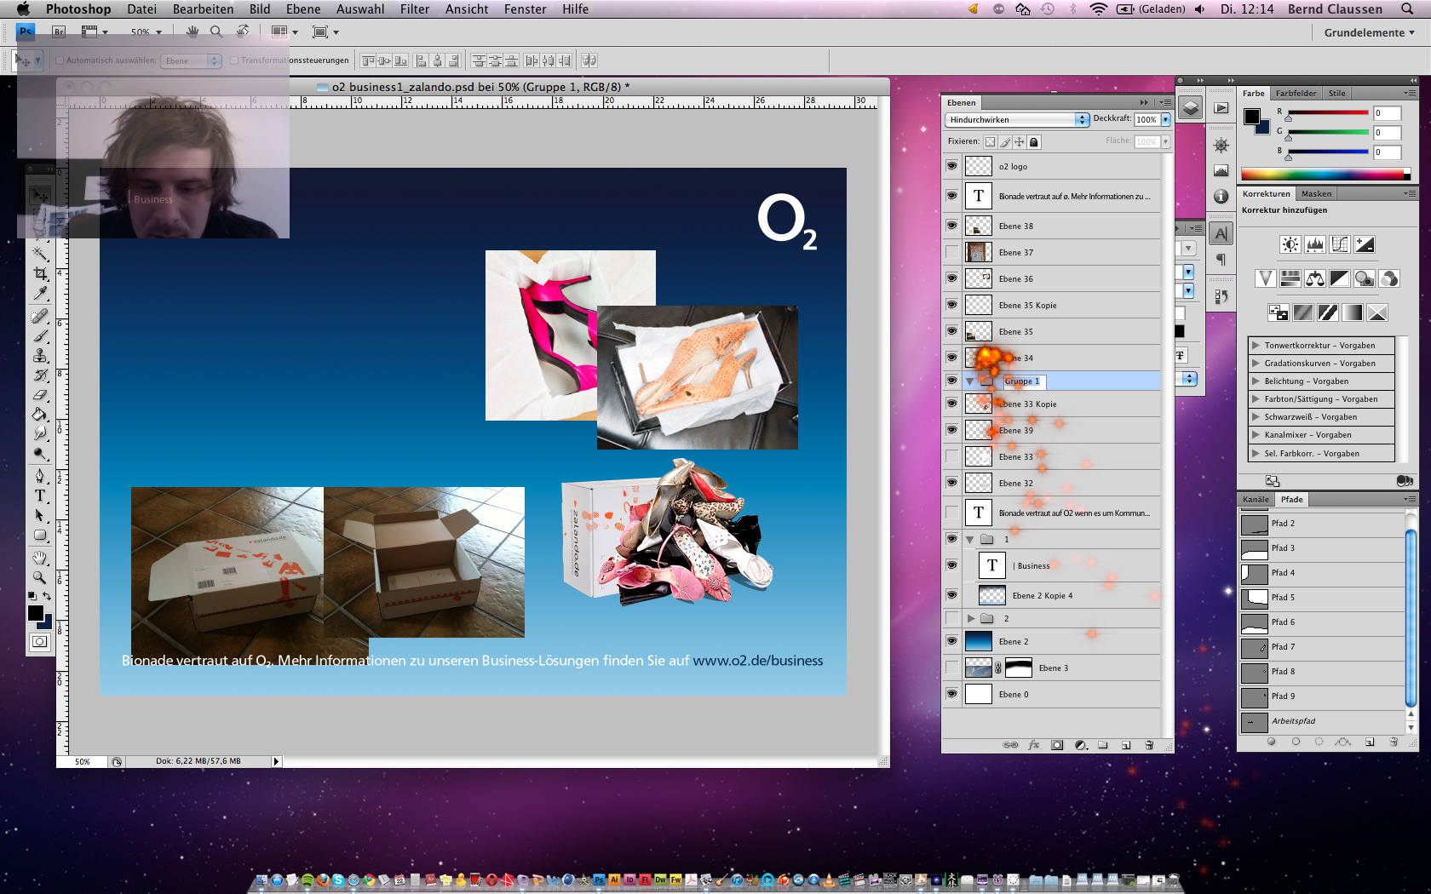Hide the Ebene 0 layer
This screenshot has height=894, width=1431.
(x=951, y=694)
